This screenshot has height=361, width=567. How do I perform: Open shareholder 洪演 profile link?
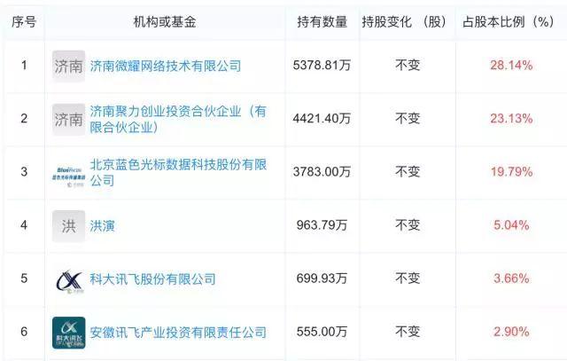point(102,225)
